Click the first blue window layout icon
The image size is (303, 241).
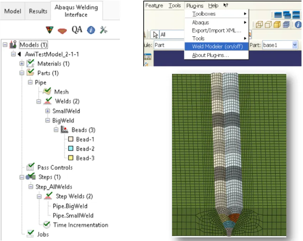click(x=278, y=15)
